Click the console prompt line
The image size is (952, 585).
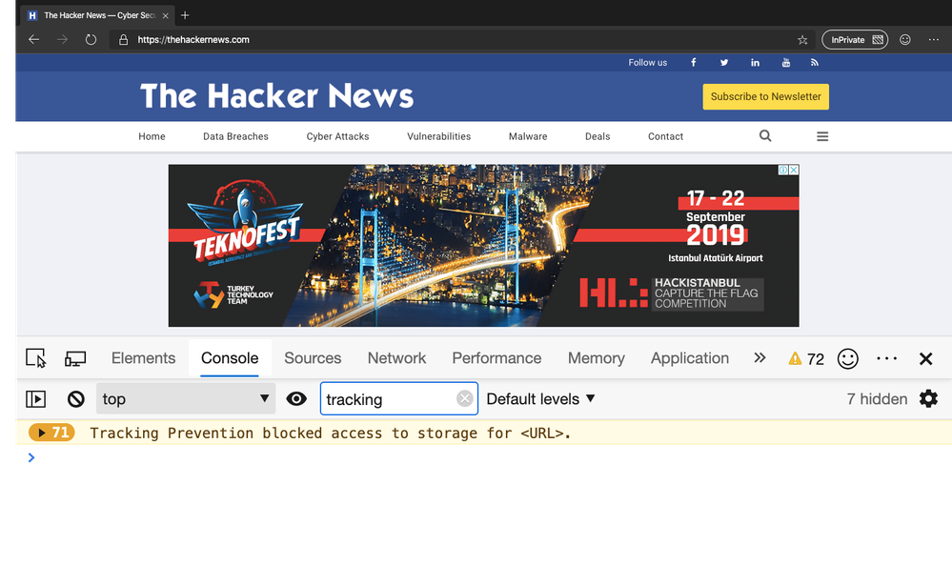pyautogui.click(x=483, y=457)
